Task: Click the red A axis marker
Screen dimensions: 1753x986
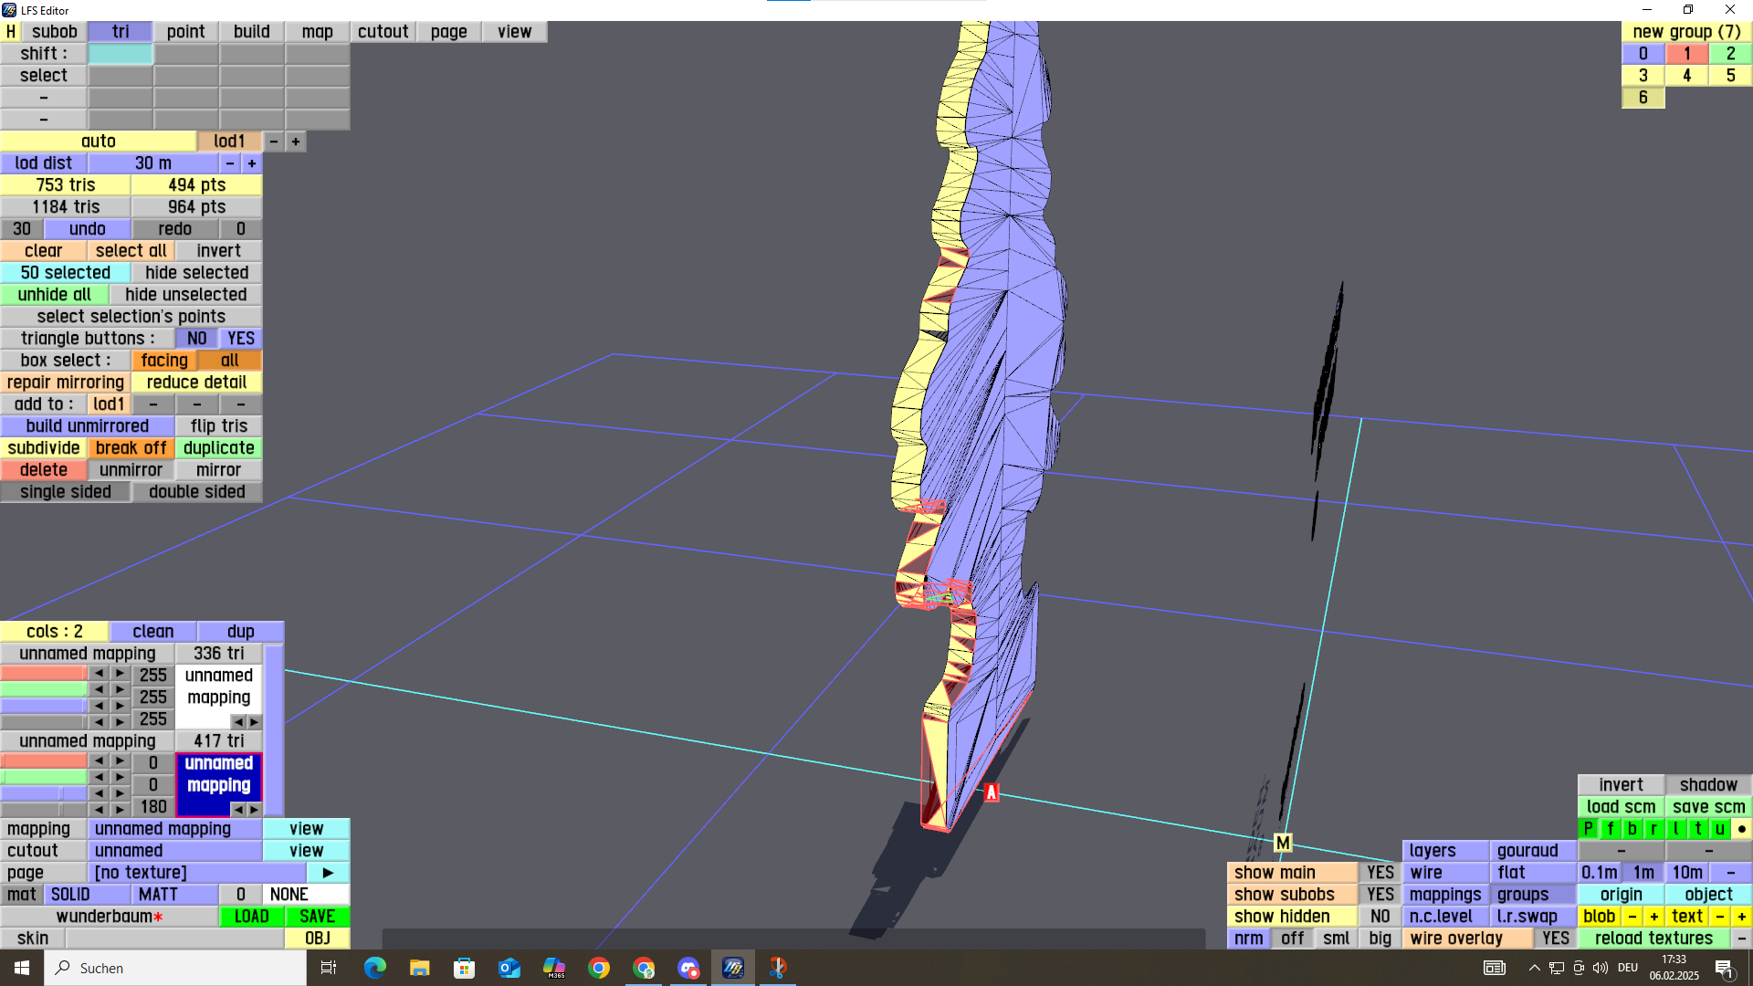Action: [992, 792]
